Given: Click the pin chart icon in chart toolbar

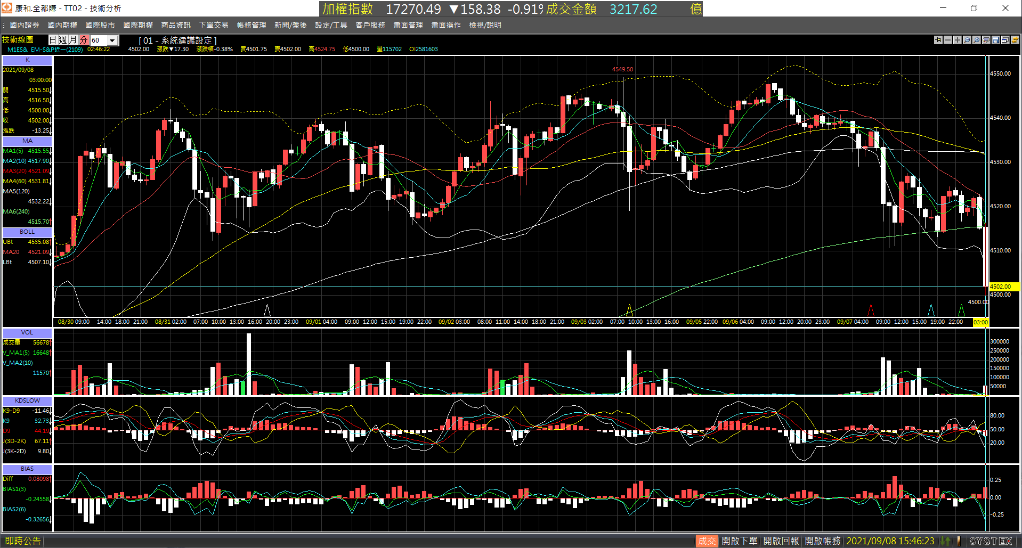Looking at the screenshot, I should (938, 40).
